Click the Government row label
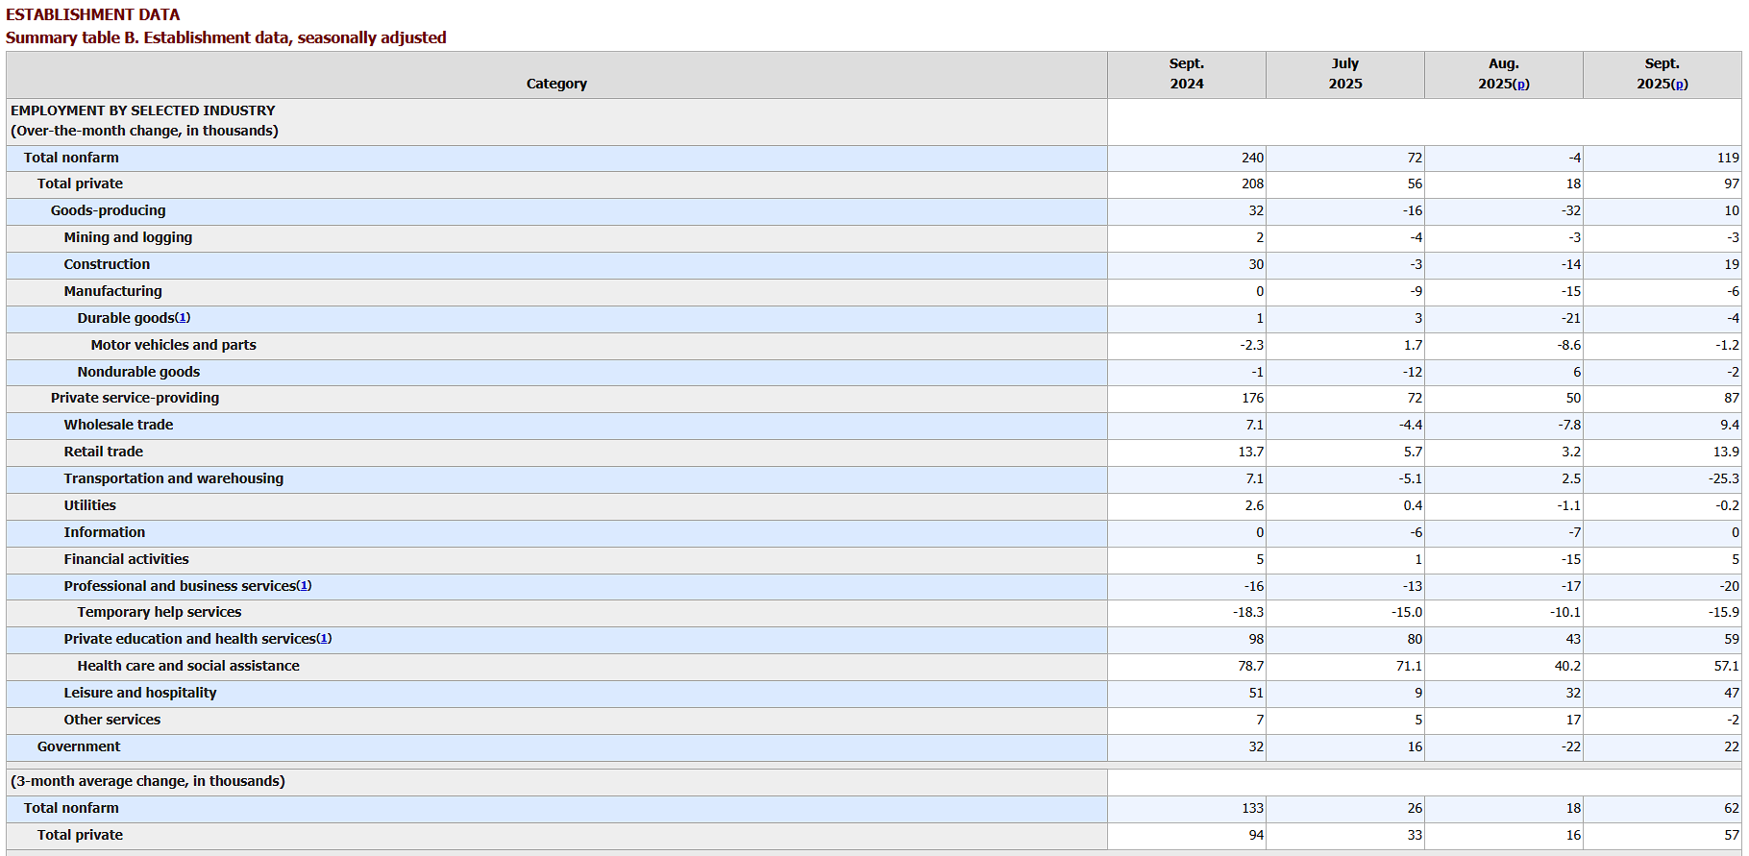Screen dimensions: 1749x856 79,746
